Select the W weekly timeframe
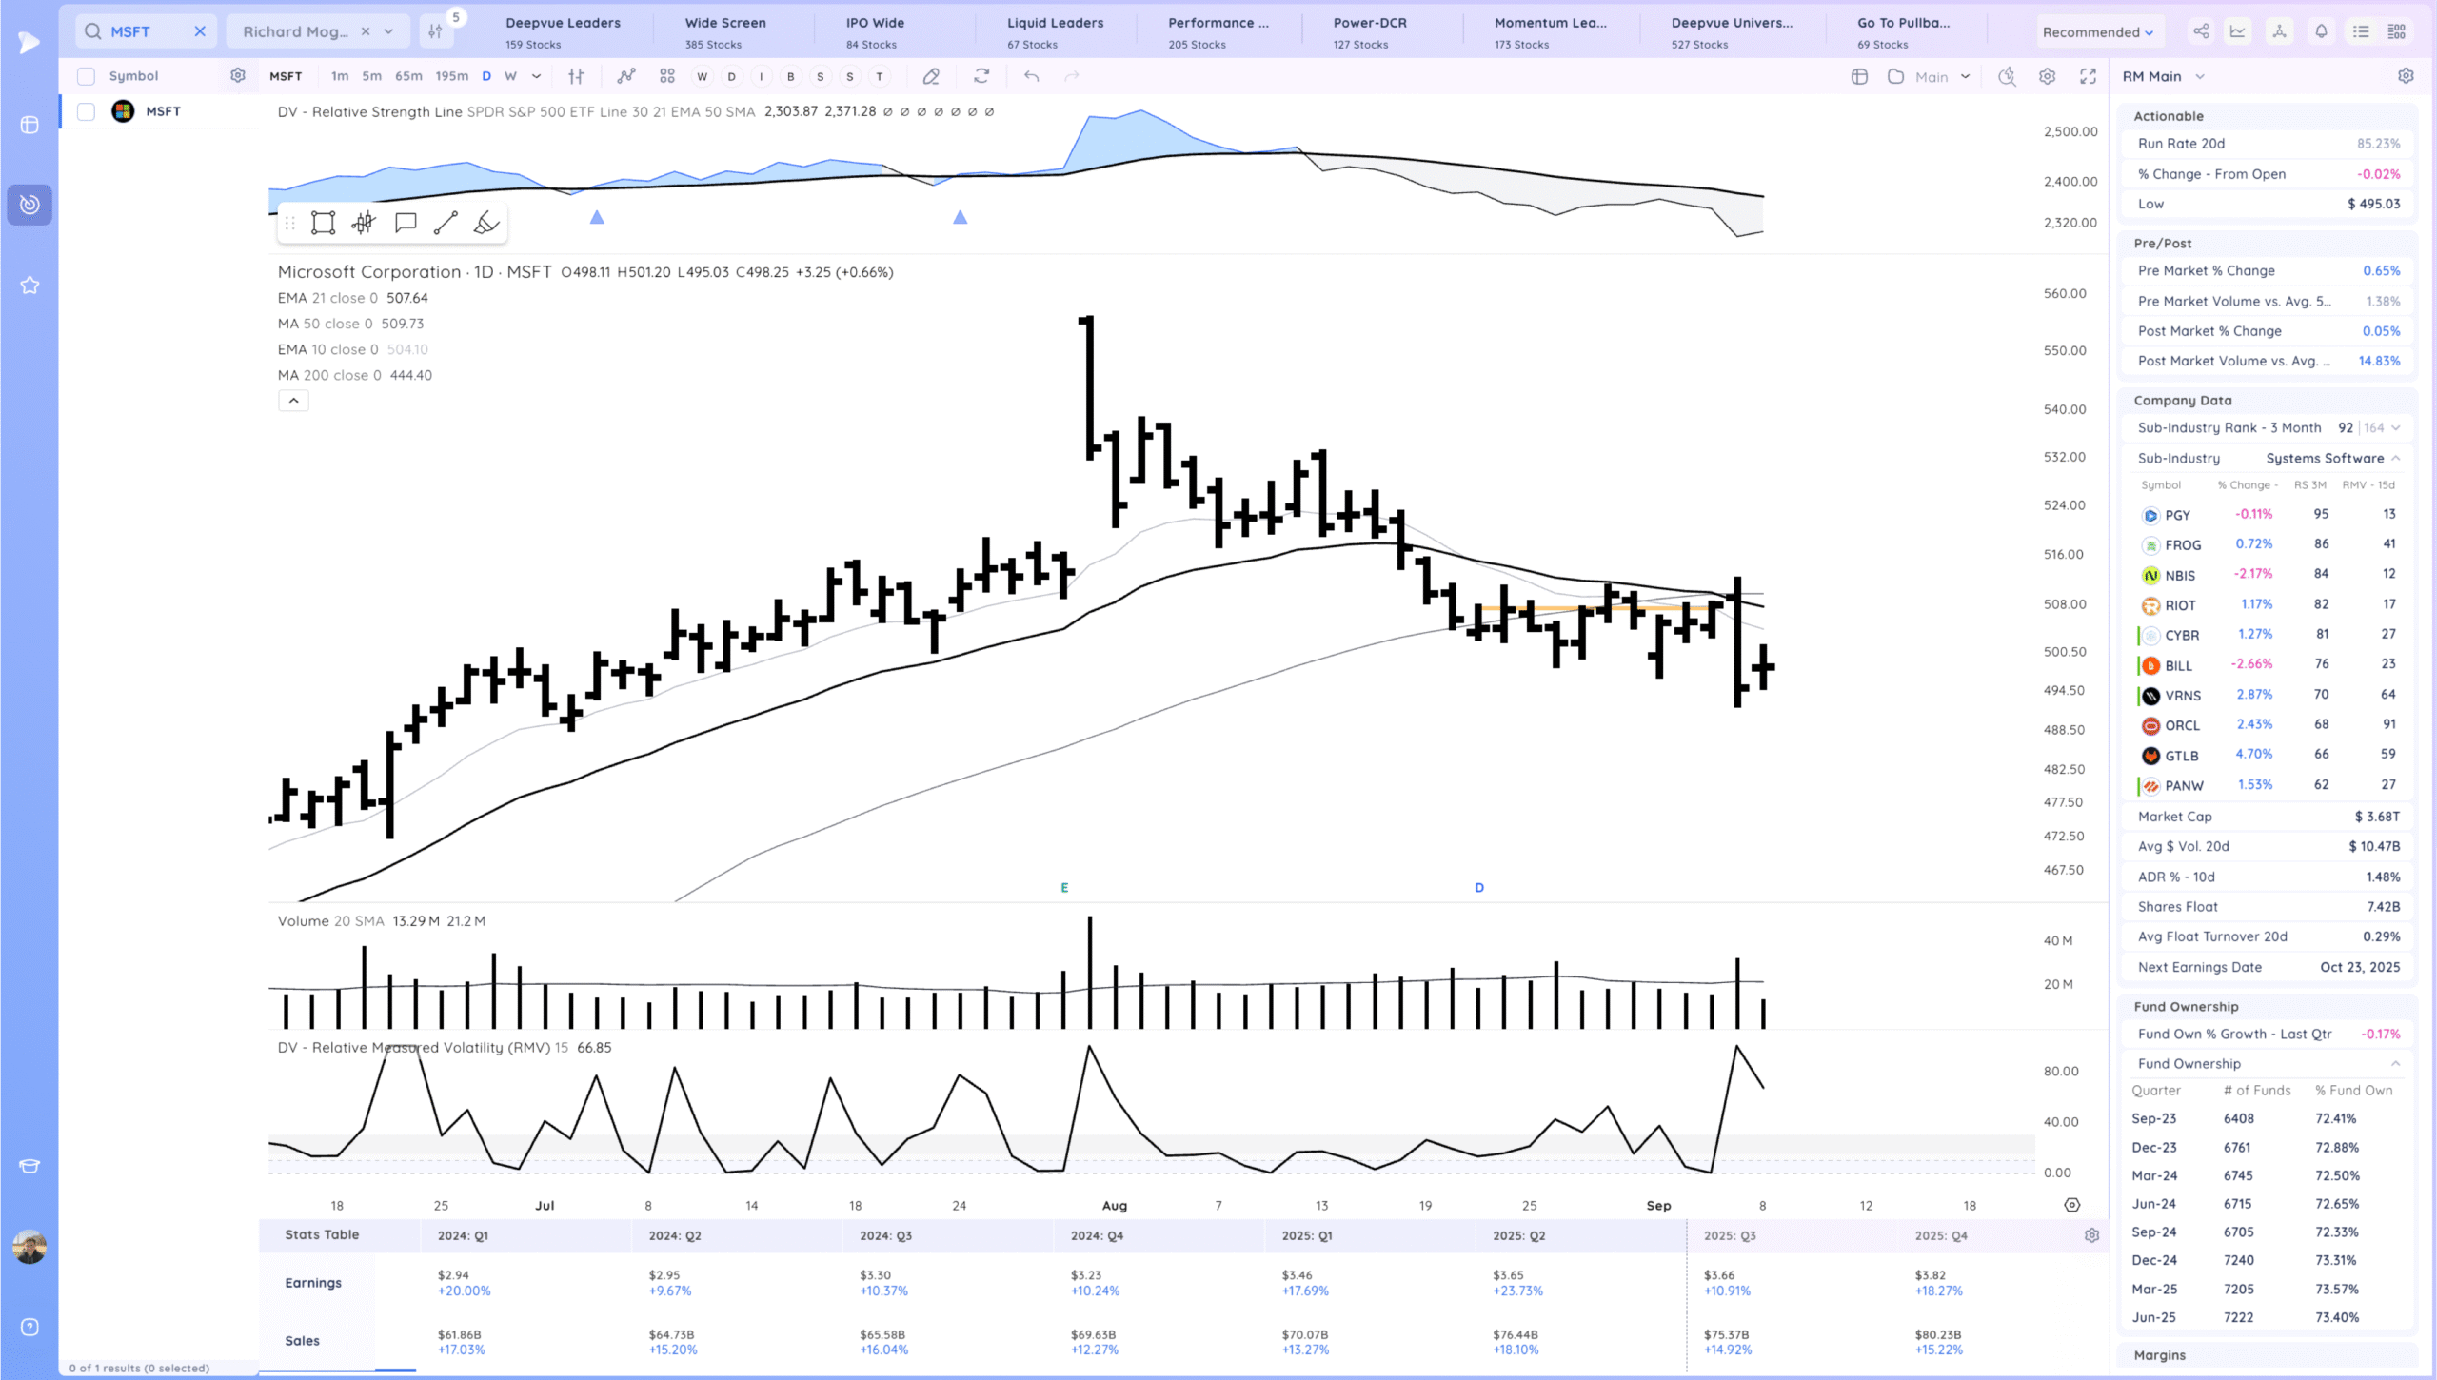 [x=510, y=76]
